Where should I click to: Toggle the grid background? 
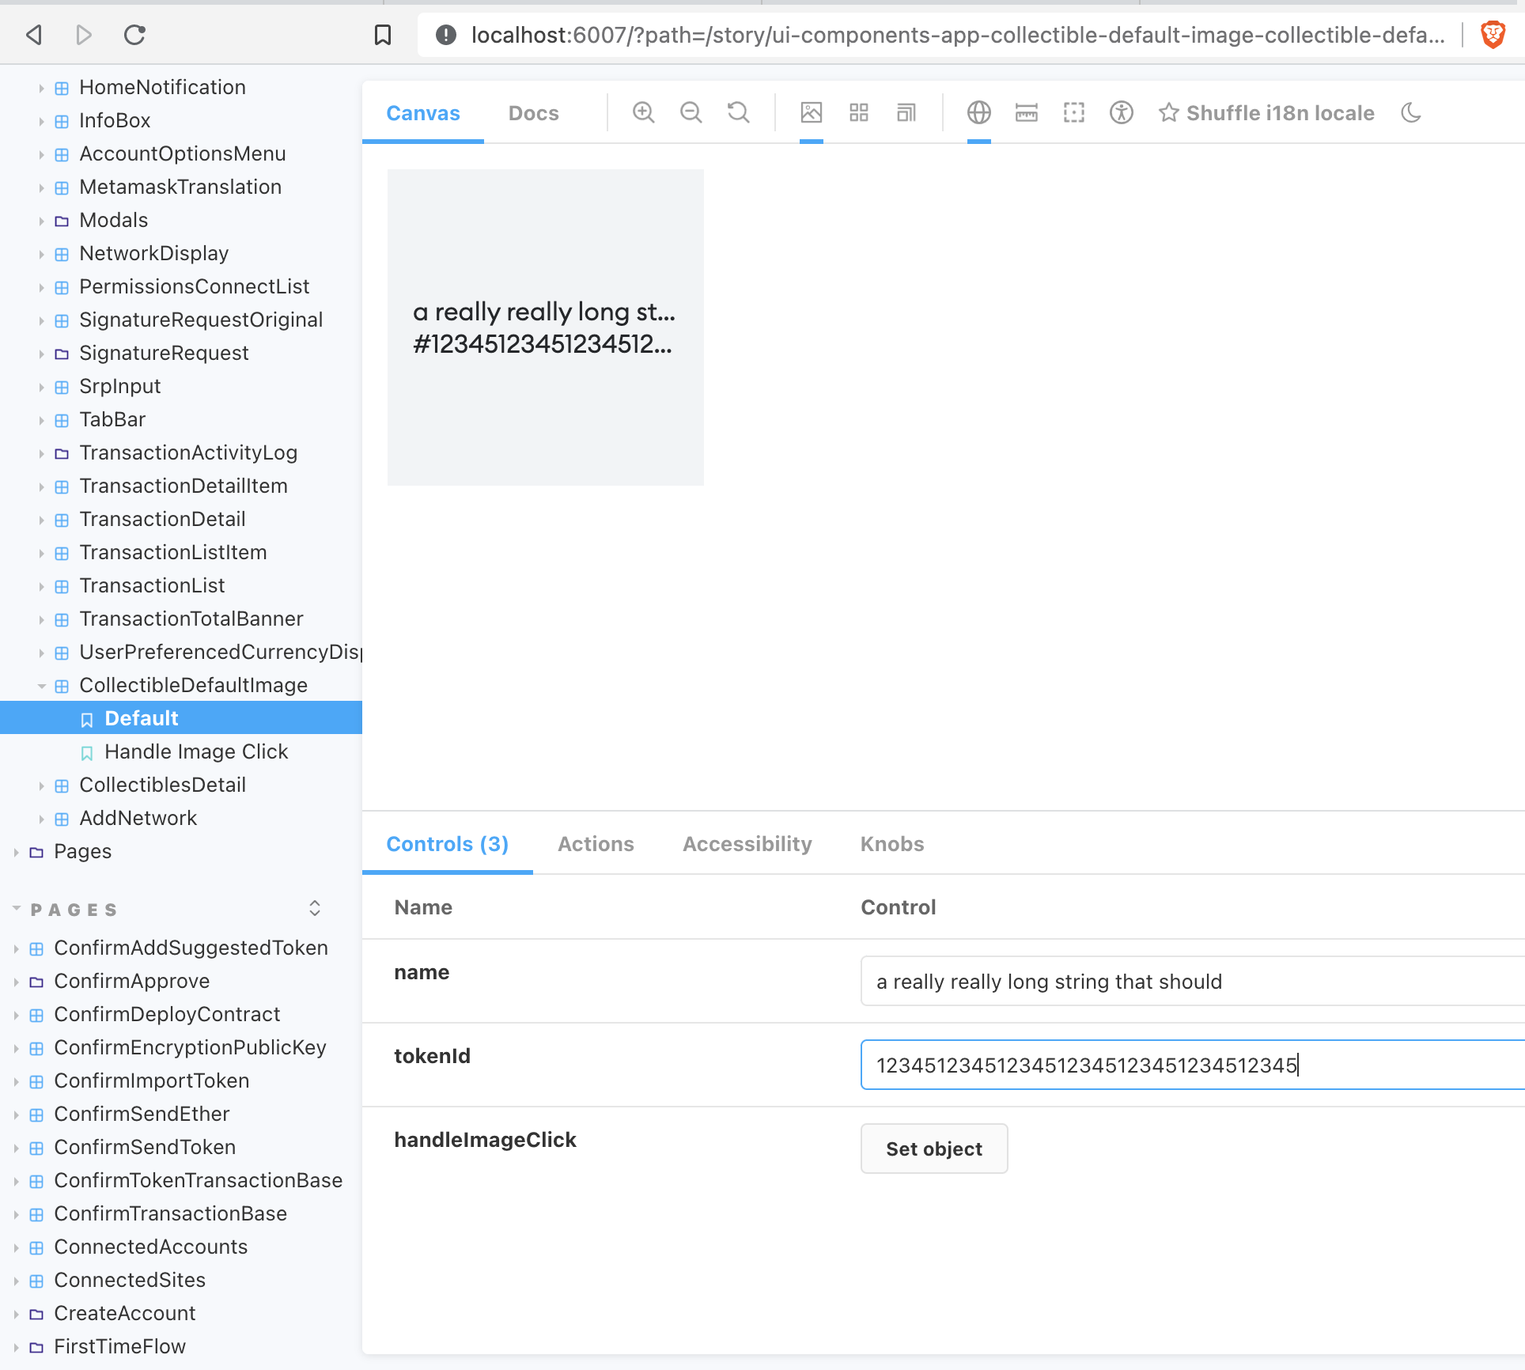click(858, 113)
